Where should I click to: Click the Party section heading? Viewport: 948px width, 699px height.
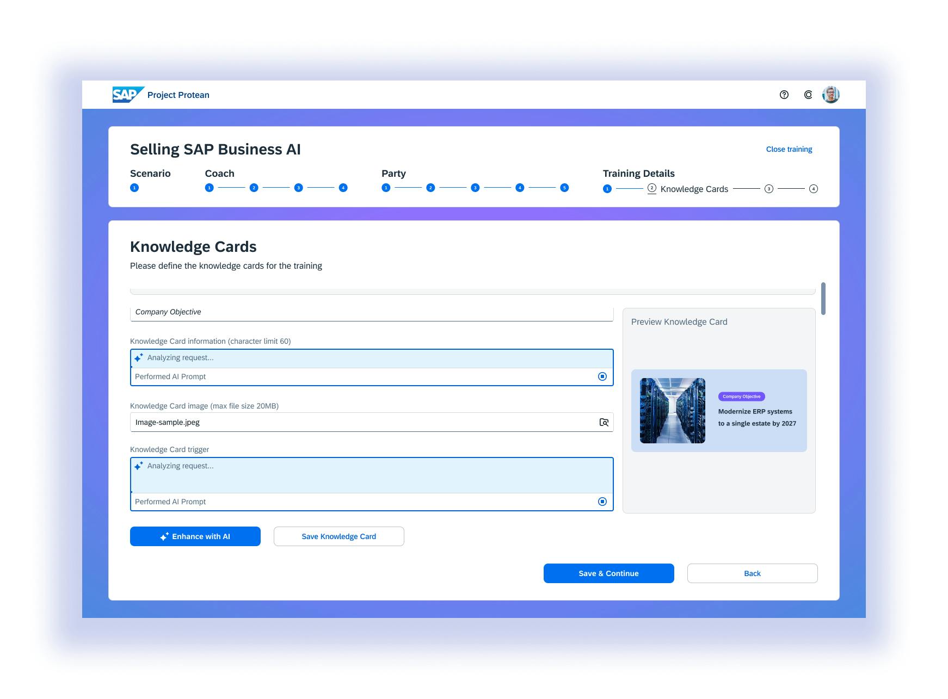(393, 174)
